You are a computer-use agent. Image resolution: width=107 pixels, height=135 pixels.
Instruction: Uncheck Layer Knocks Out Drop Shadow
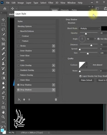80,76
